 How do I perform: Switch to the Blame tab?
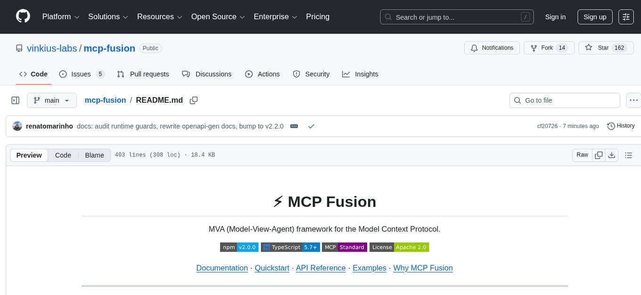coord(94,155)
